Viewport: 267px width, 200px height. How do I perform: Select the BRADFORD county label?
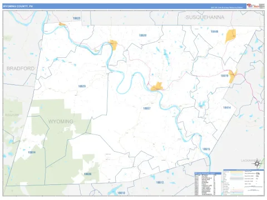21,68
